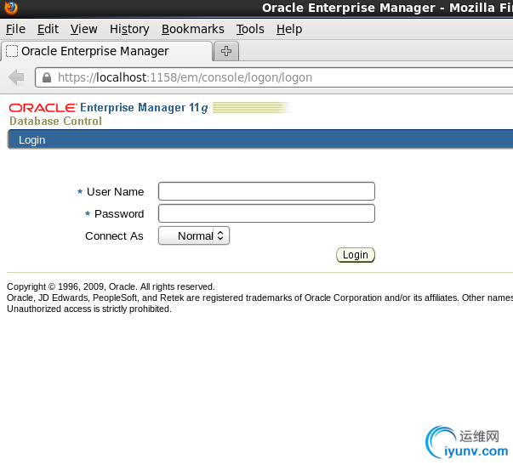The width and height of the screenshot is (513, 465).
Task: Open the Tools menu
Action: click(250, 29)
